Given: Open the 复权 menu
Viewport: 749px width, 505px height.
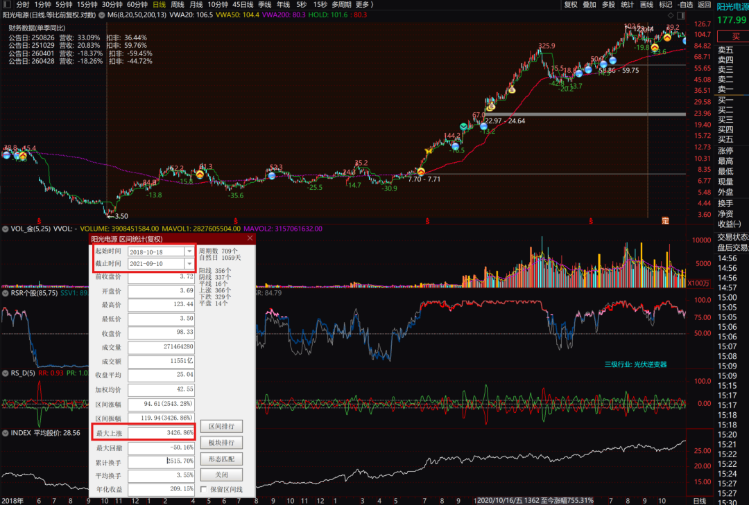Looking at the screenshot, I should tap(571, 4).
